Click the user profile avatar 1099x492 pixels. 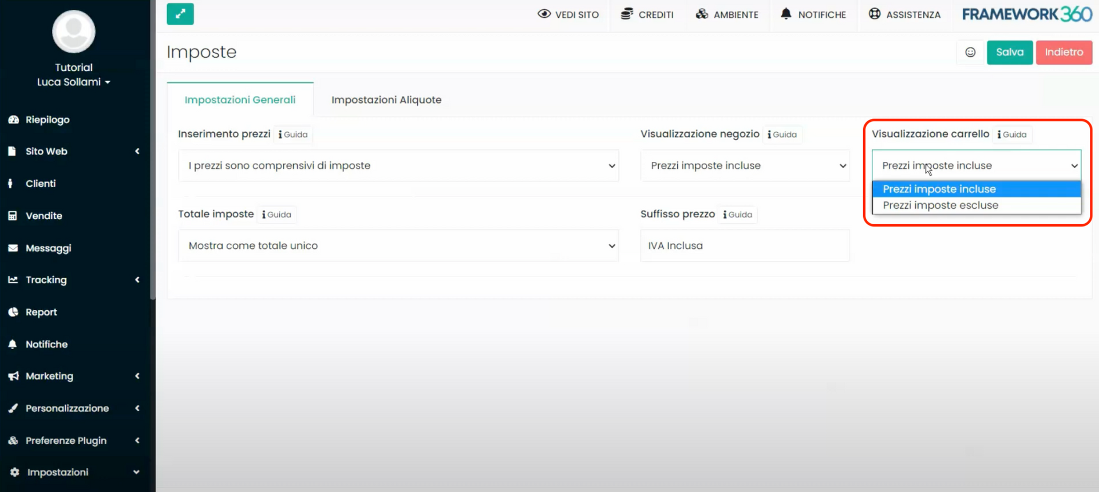pyautogui.click(x=74, y=32)
